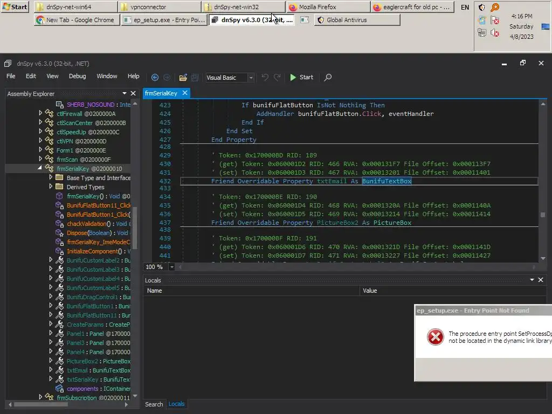This screenshot has height=414, width=552.
Task: Switch to Global Antivirus taskbar item
Action: coord(357,20)
